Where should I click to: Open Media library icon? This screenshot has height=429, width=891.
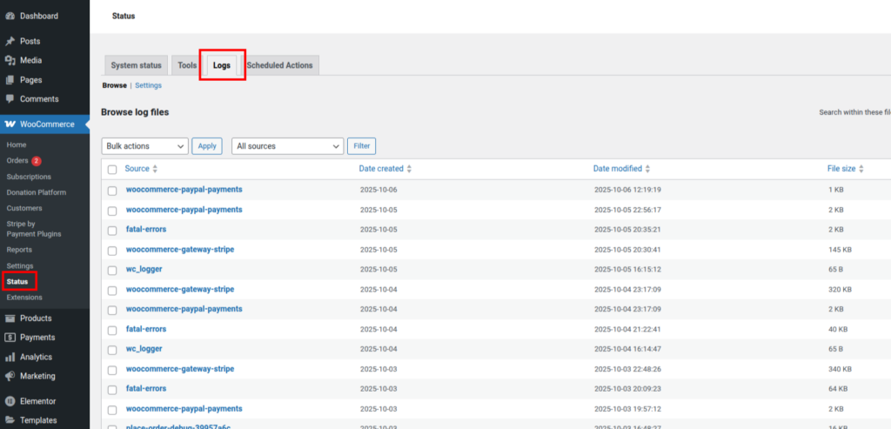click(x=10, y=60)
